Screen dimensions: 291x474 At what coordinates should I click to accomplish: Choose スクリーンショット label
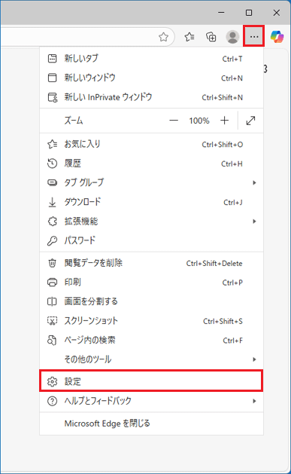point(91,321)
